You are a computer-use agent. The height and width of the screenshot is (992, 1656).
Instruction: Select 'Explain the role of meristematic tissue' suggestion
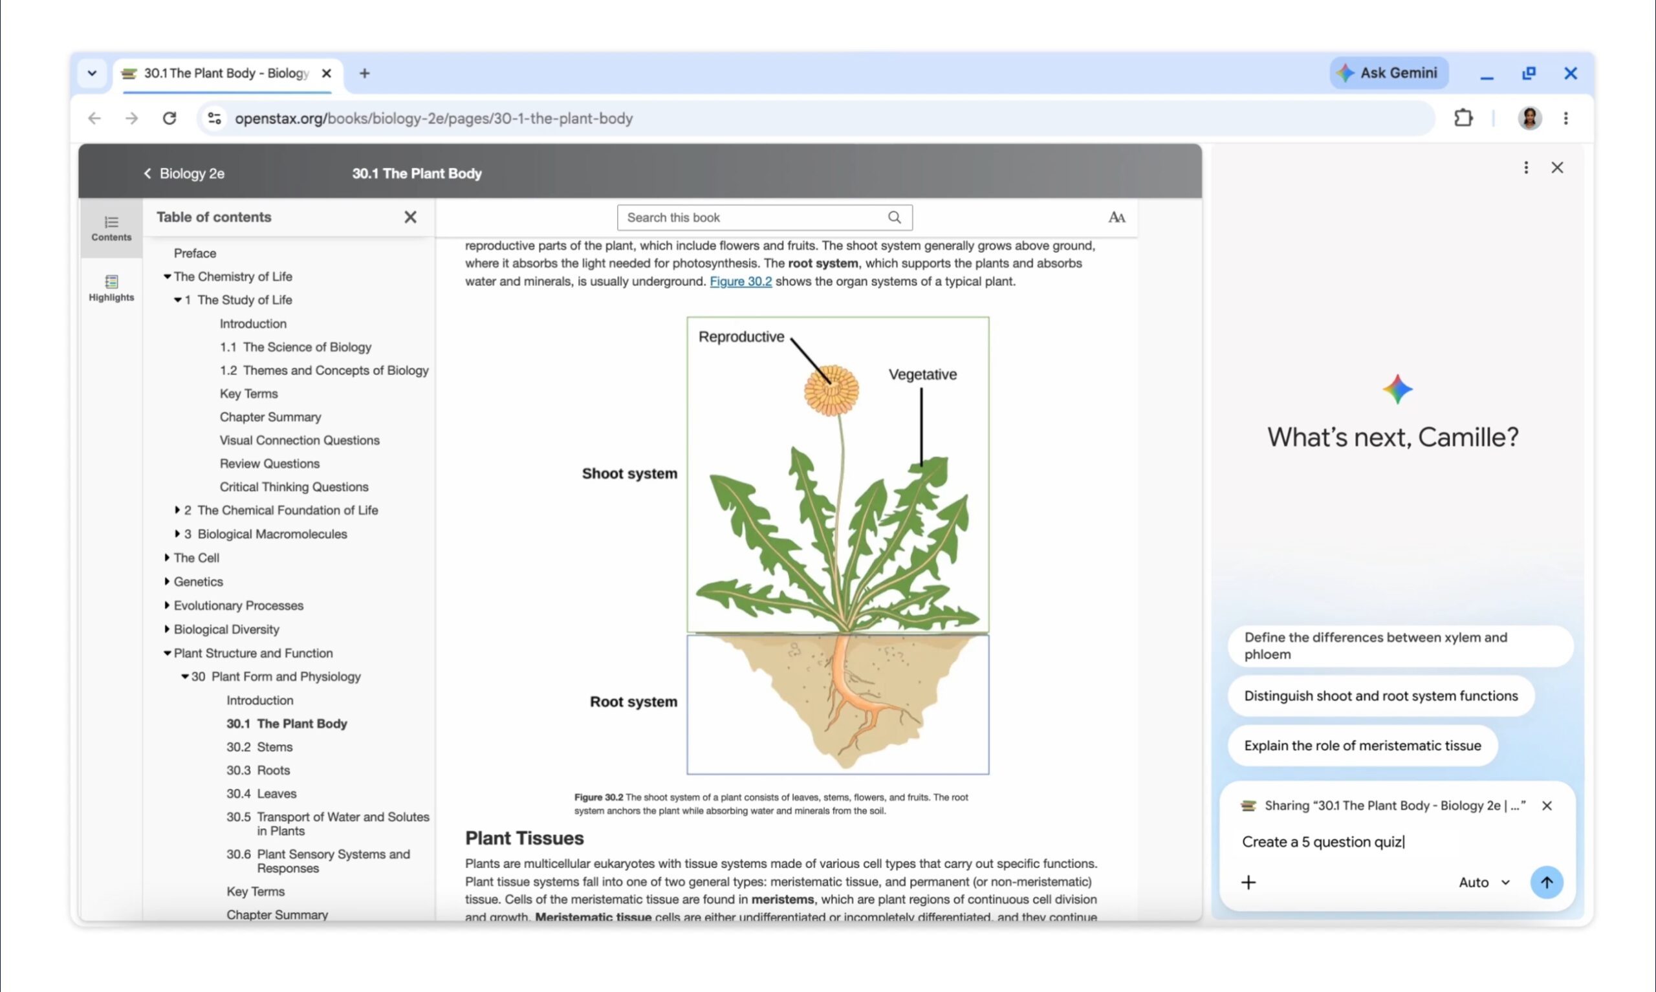point(1362,746)
